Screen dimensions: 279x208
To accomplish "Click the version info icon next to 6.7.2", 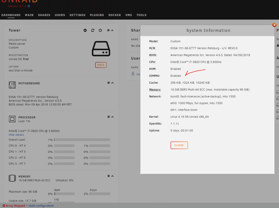I will [29, 6].
